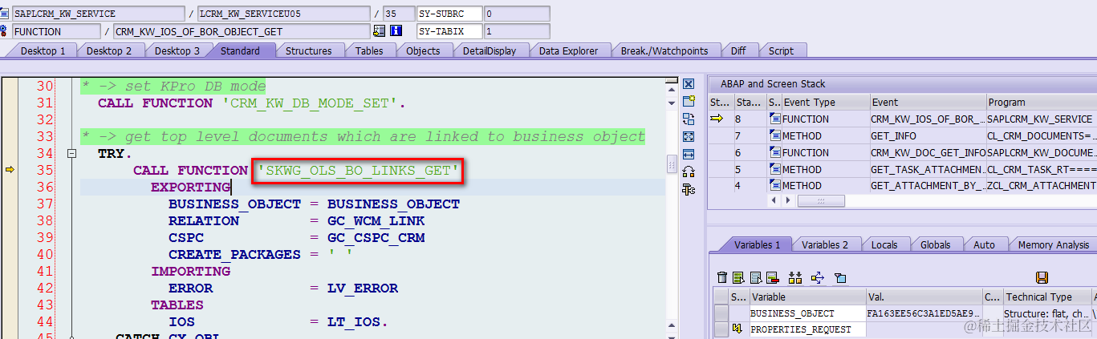The image size is (1097, 339).
Task: Click the document icon in the CRM_KW_DOC_GET_INFO stack row
Action: point(774,153)
